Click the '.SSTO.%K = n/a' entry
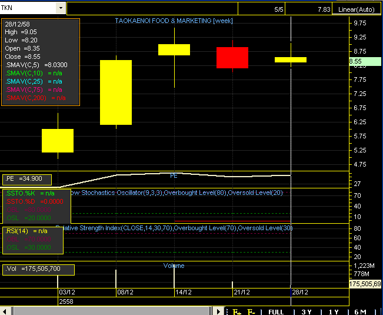The width and height of the screenshot is (383, 315). point(30,193)
